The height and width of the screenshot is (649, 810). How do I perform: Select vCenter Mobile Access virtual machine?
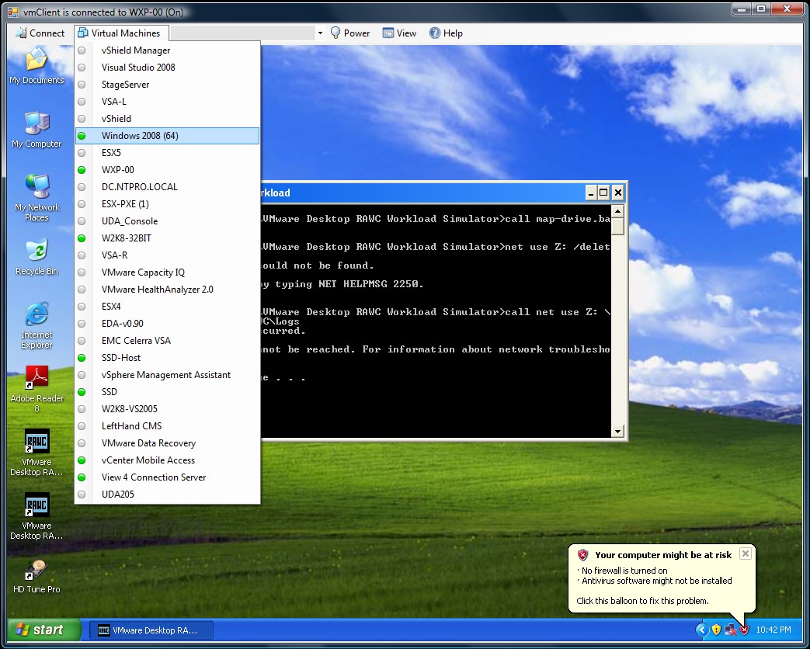pos(168,460)
